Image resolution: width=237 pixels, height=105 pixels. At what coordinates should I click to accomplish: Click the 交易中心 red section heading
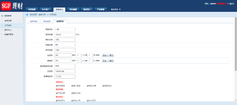coord(60,82)
